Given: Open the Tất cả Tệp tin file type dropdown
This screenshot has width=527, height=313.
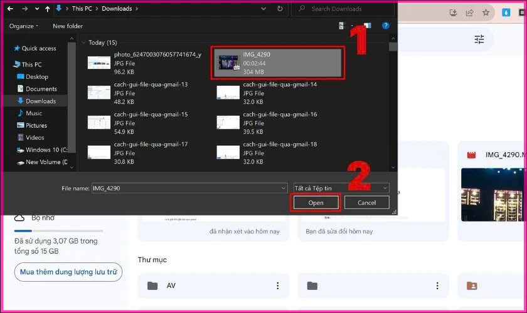Looking at the screenshot, I should pos(341,188).
